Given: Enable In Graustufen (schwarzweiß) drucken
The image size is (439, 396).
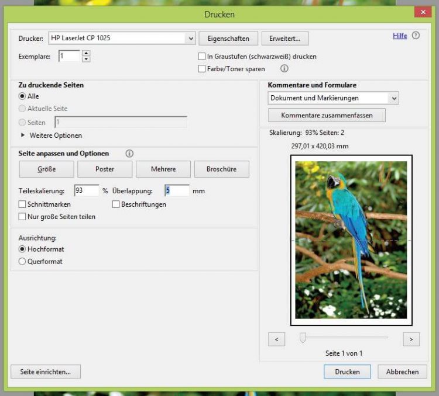Looking at the screenshot, I should (x=201, y=57).
